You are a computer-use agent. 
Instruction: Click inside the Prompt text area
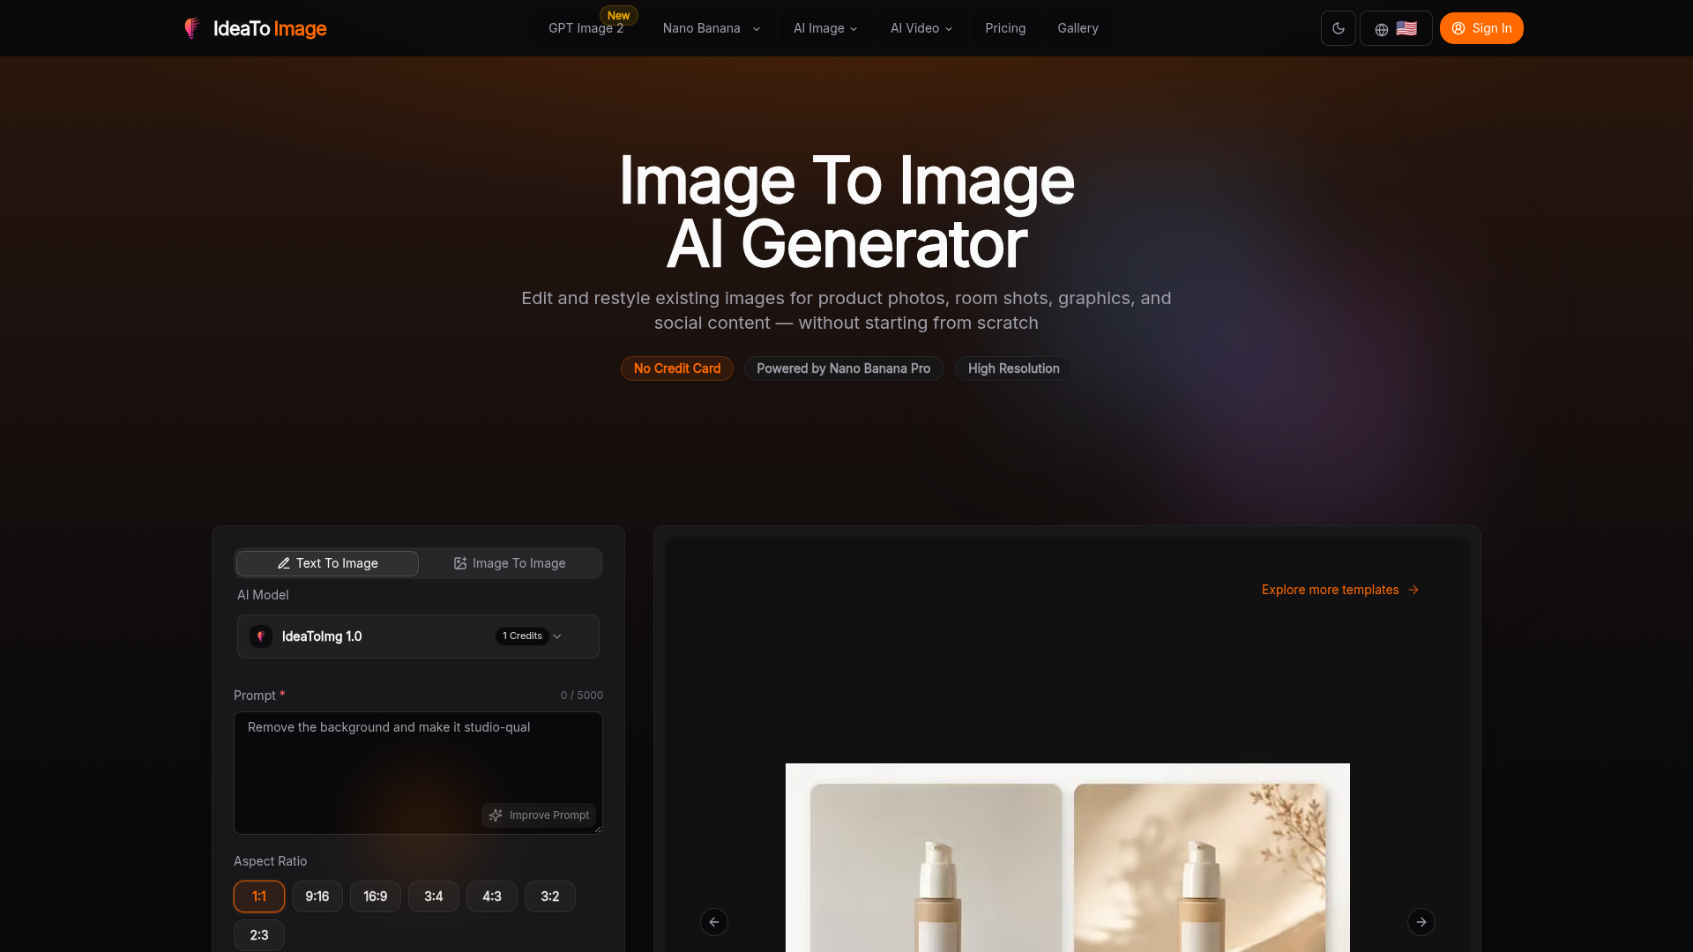418,773
